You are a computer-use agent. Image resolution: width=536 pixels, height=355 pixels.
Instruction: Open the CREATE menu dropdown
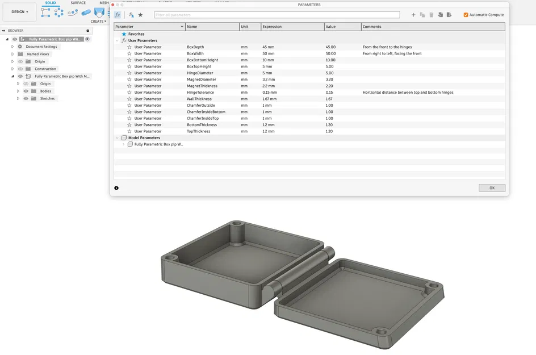click(97, 21)
